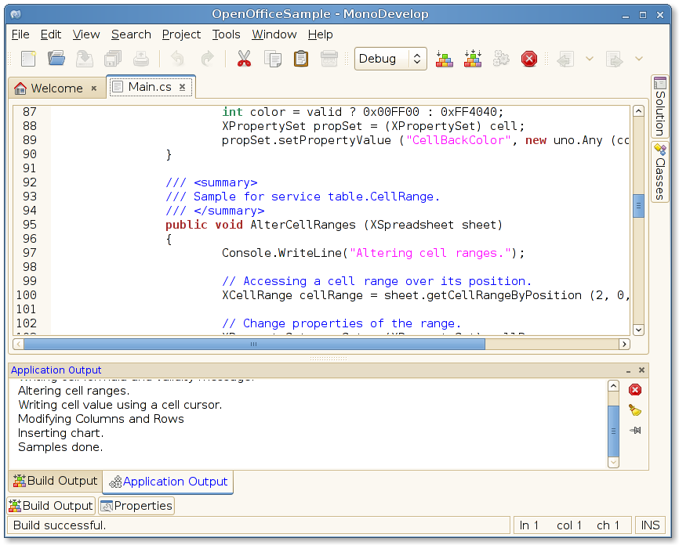Select the Main.cs editor tab
679x545 pixels.
(x=150, y=87)
